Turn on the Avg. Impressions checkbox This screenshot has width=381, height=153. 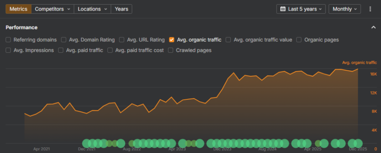(8, 50)
